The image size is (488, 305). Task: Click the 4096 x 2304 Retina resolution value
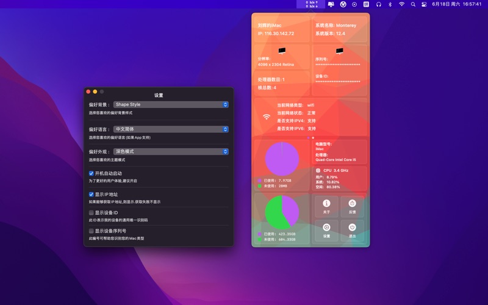(x=276, y=65)
